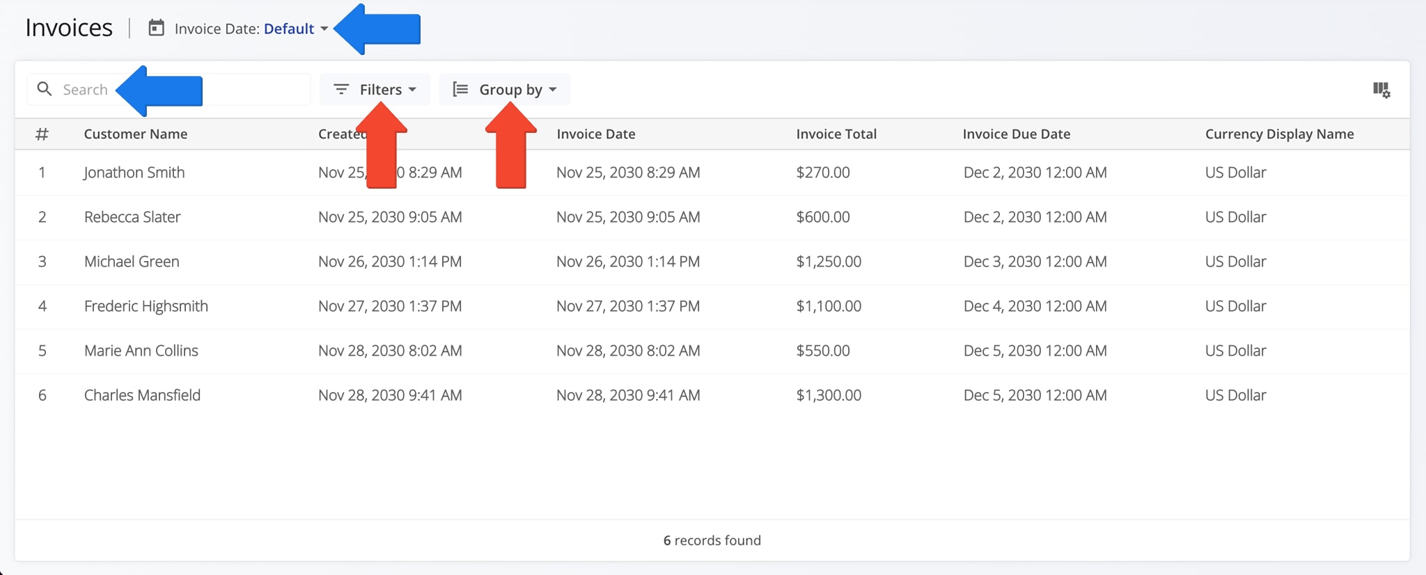Select customer Michael Green
Viewport: 1426px width, 575px height.
pos(132,261)
